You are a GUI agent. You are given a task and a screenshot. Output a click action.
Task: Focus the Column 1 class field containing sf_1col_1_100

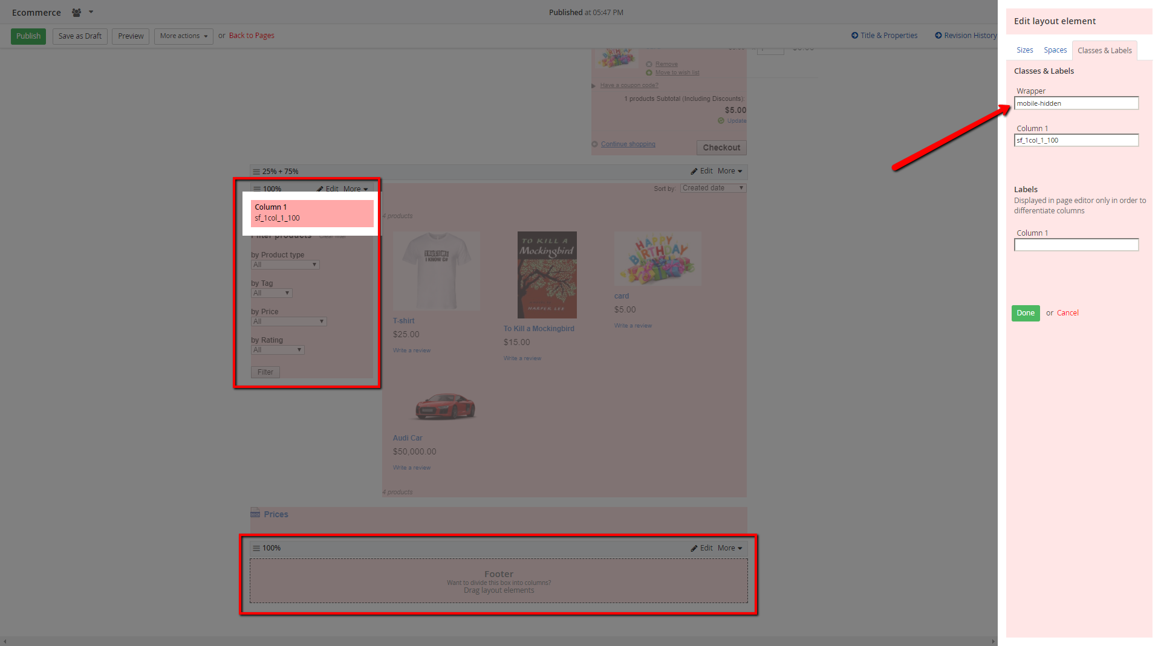[1076, 140]
